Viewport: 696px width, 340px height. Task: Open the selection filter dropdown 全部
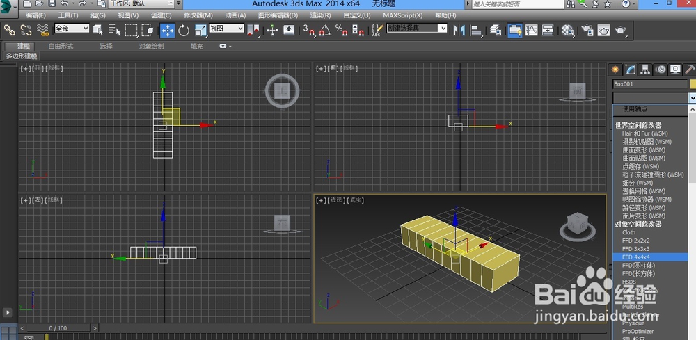(72, 29)
